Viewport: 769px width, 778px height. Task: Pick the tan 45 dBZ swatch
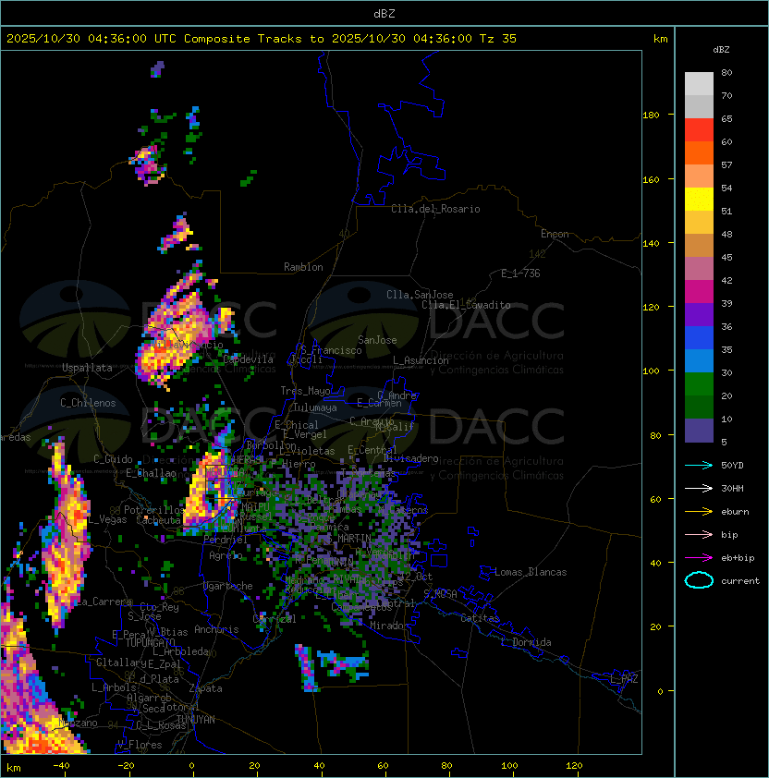pyautogui.click(x=699, y=246)
